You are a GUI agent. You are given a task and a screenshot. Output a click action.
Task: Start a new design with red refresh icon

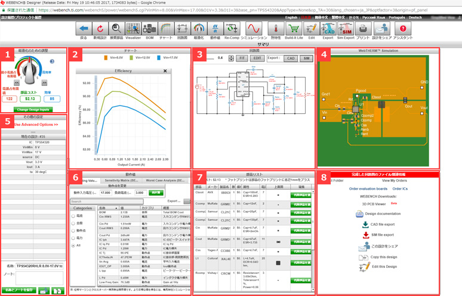[100, 29]
